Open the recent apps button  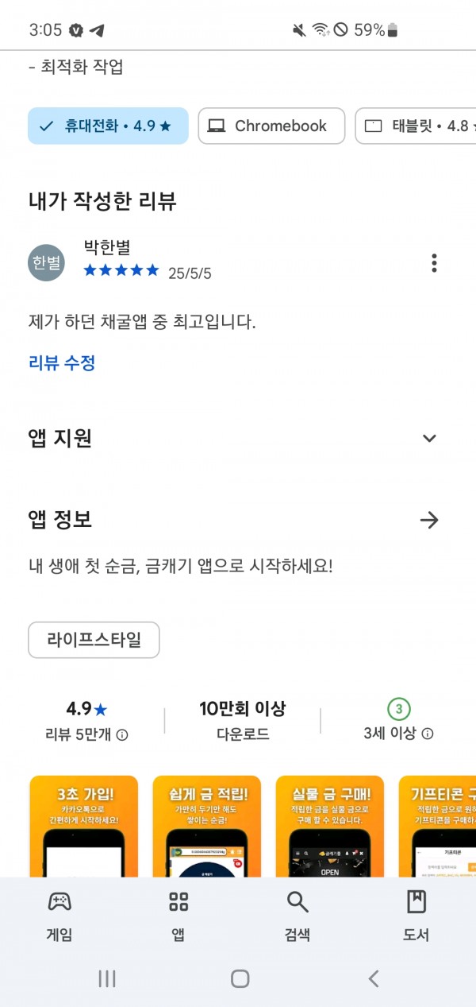(x=106, y=978)
